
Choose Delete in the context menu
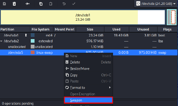pos(88,62)
